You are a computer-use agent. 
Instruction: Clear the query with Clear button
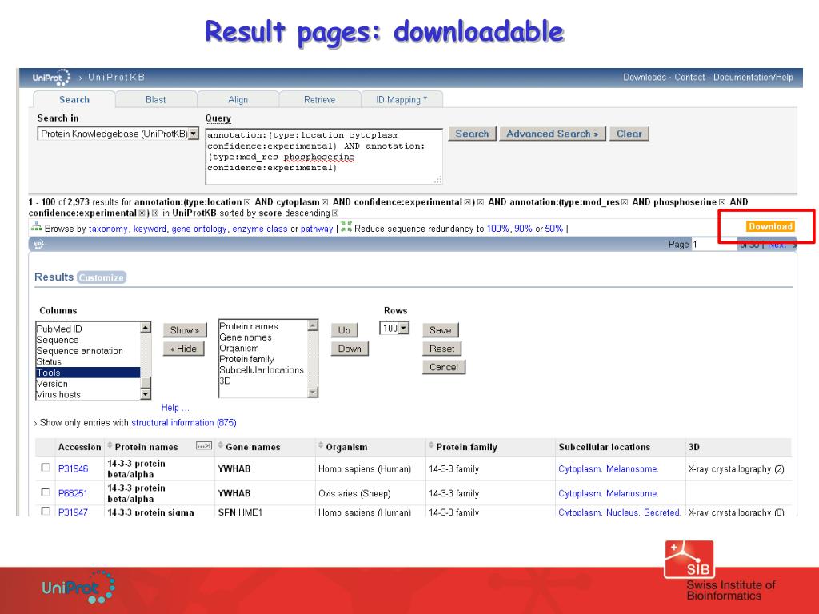coord(629,134)
